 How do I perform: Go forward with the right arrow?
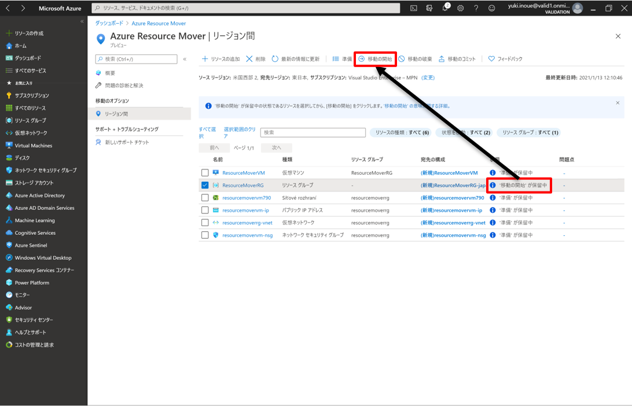pyautogui.click(x=23, y=8)
